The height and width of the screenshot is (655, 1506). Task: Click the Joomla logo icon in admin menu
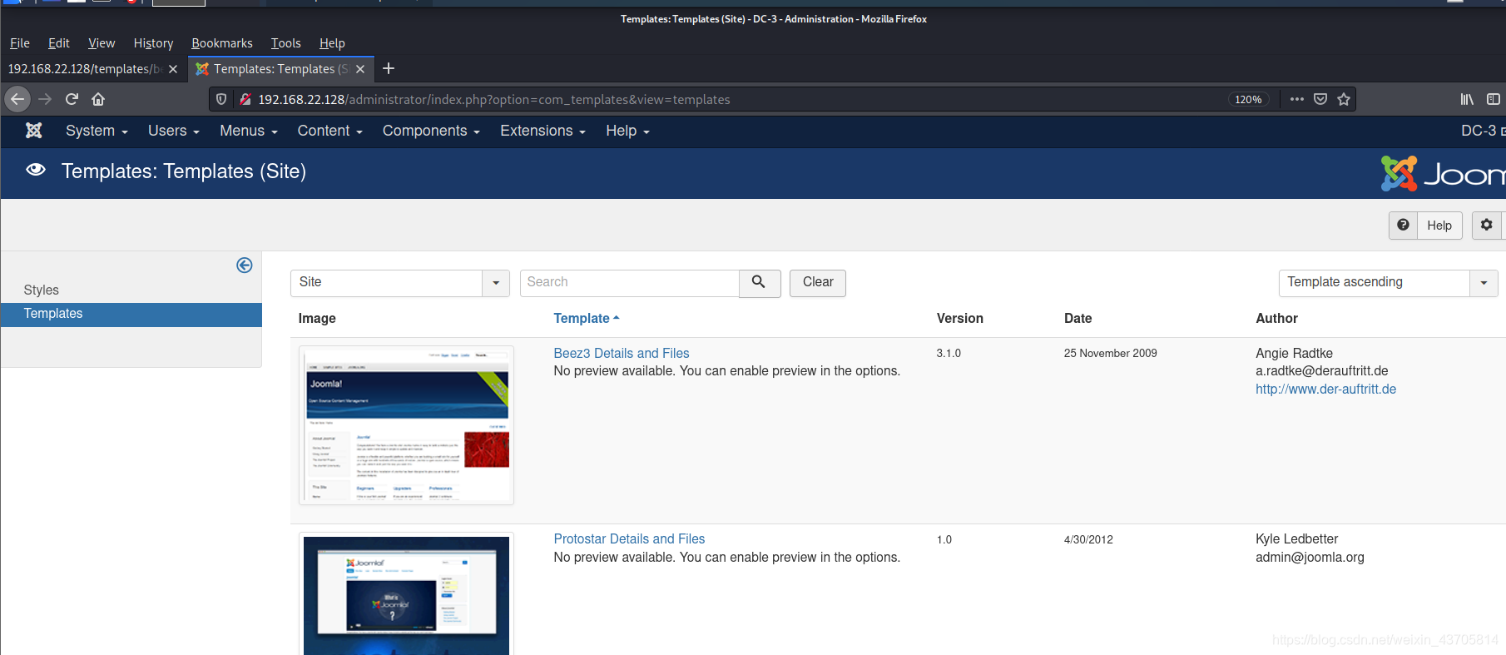[34, 131]
